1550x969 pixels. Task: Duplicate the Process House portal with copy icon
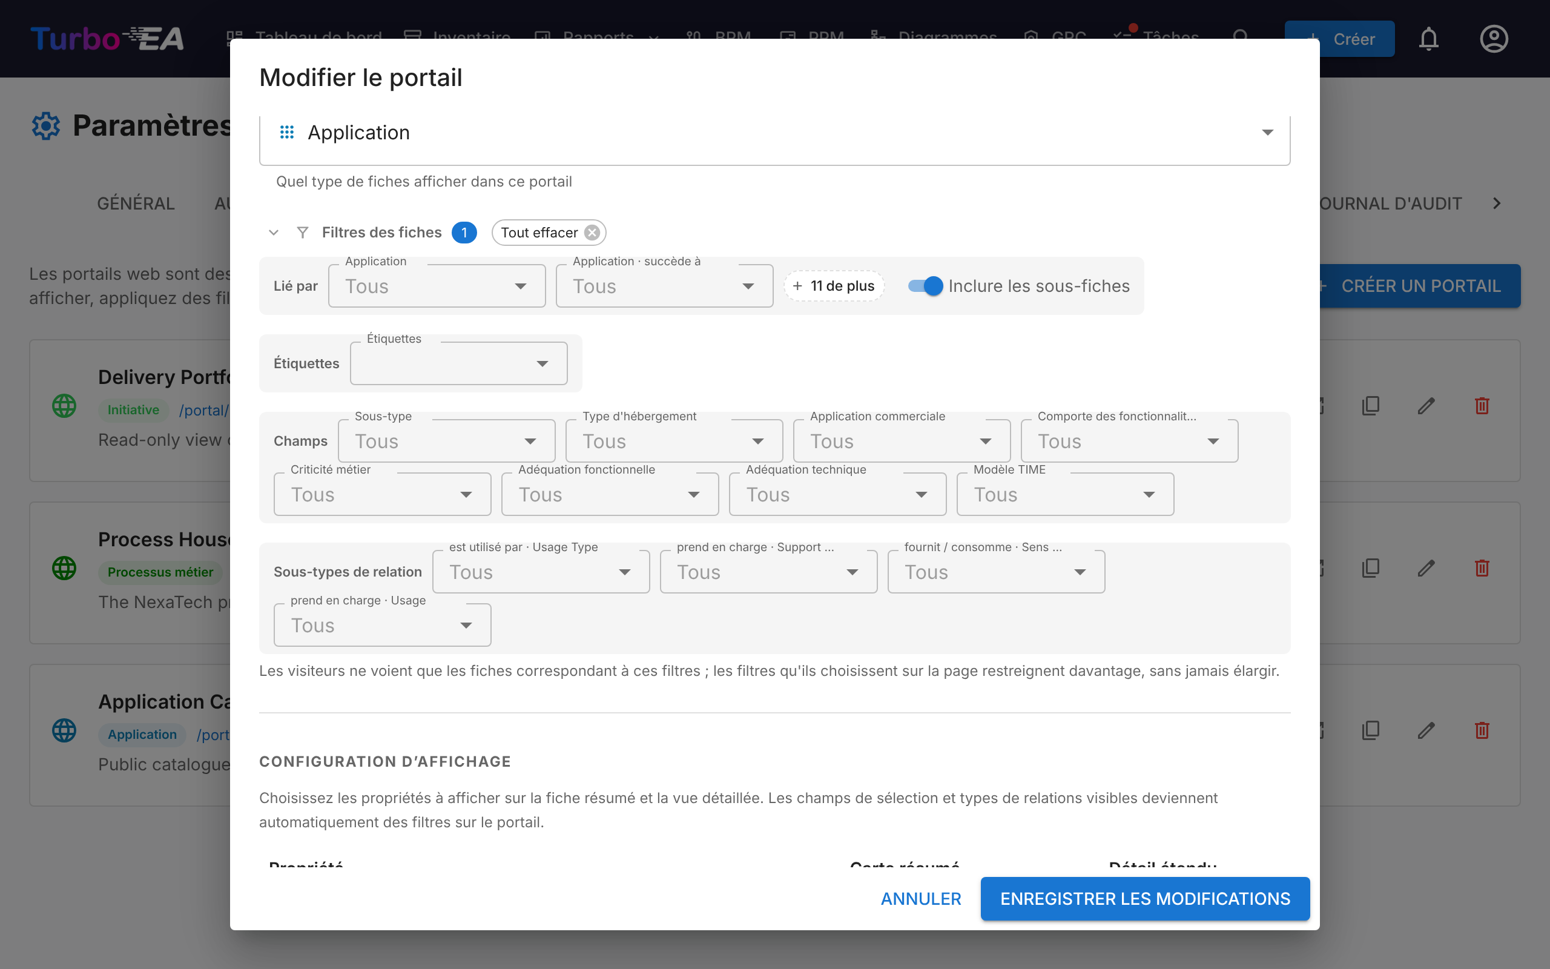(1371, 568)
